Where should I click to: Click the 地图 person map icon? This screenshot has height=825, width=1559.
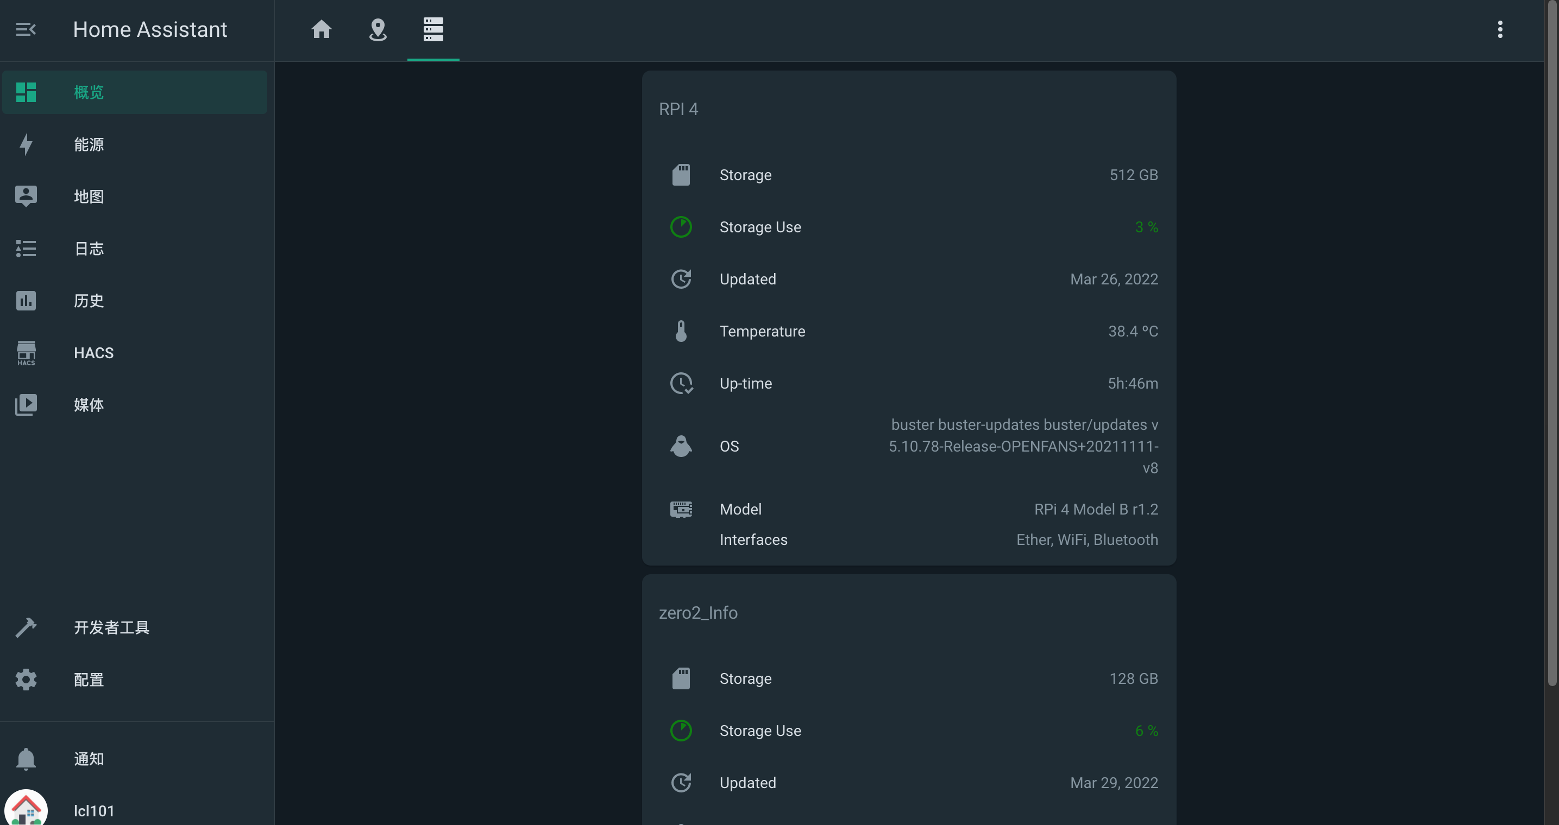pyautogui.click(x=26, y=196)
